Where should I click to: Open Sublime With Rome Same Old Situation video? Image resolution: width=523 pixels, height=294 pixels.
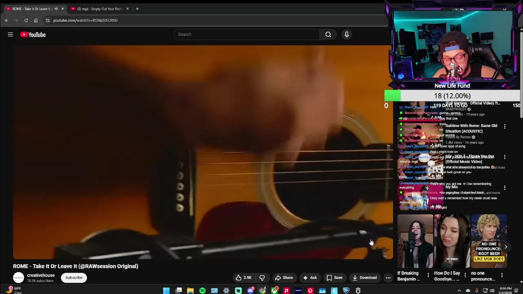(471, 128)
